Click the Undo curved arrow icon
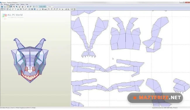Screen dimensions: 190x110 [23, 9]
